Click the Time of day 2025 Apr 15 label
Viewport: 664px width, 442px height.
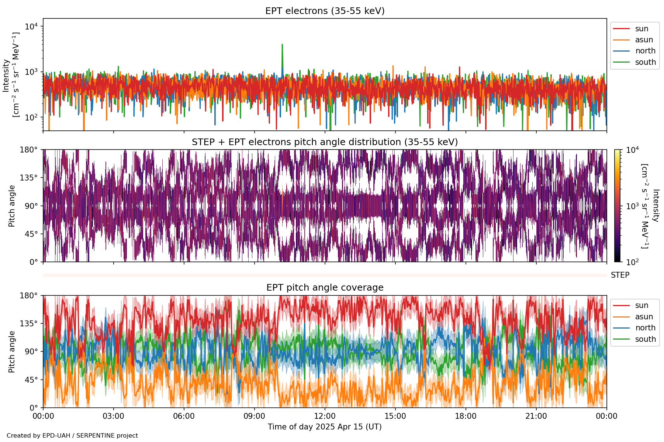(325, 427)
